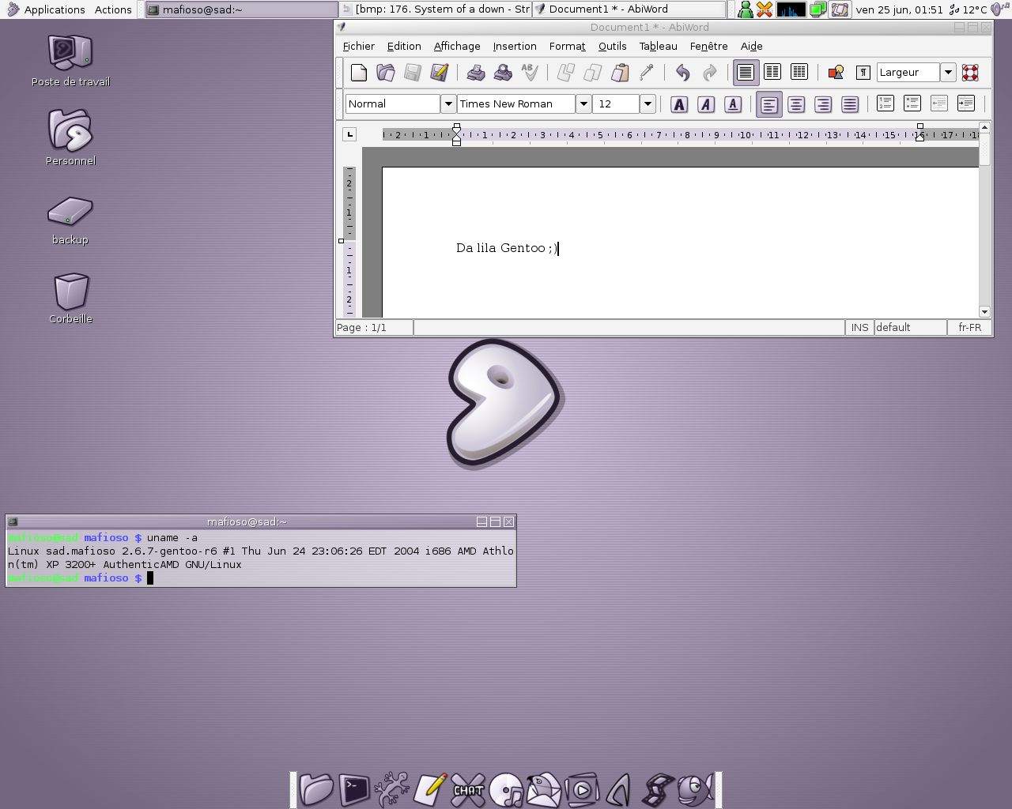The width and height of the screenshot is (1012, 809).
Task: Launch the media player play-button dock icon
Action: 582,789
